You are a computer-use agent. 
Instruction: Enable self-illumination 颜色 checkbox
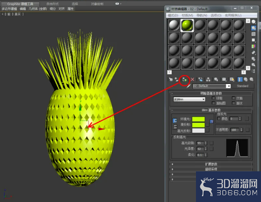point(219,119)
